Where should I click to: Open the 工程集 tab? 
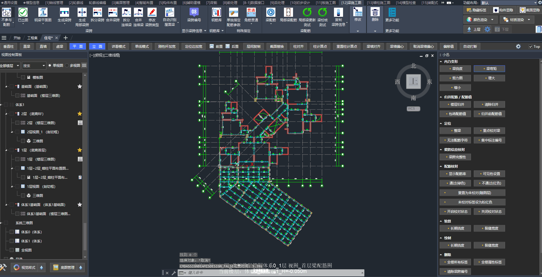[32, 38]
